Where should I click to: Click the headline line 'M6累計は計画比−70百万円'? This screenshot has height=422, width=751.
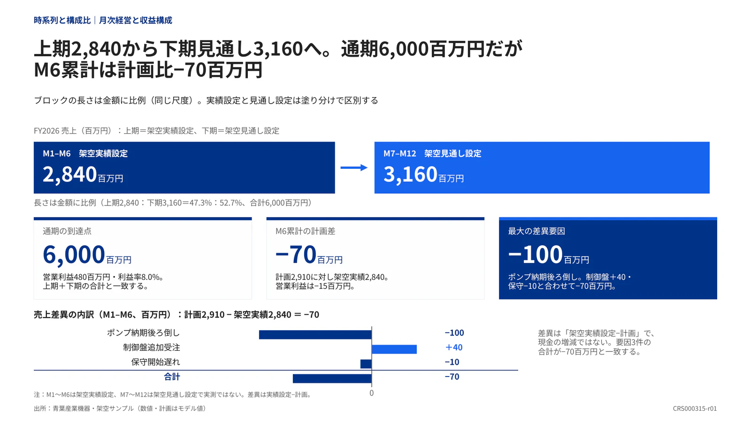(x=148, y=70)
